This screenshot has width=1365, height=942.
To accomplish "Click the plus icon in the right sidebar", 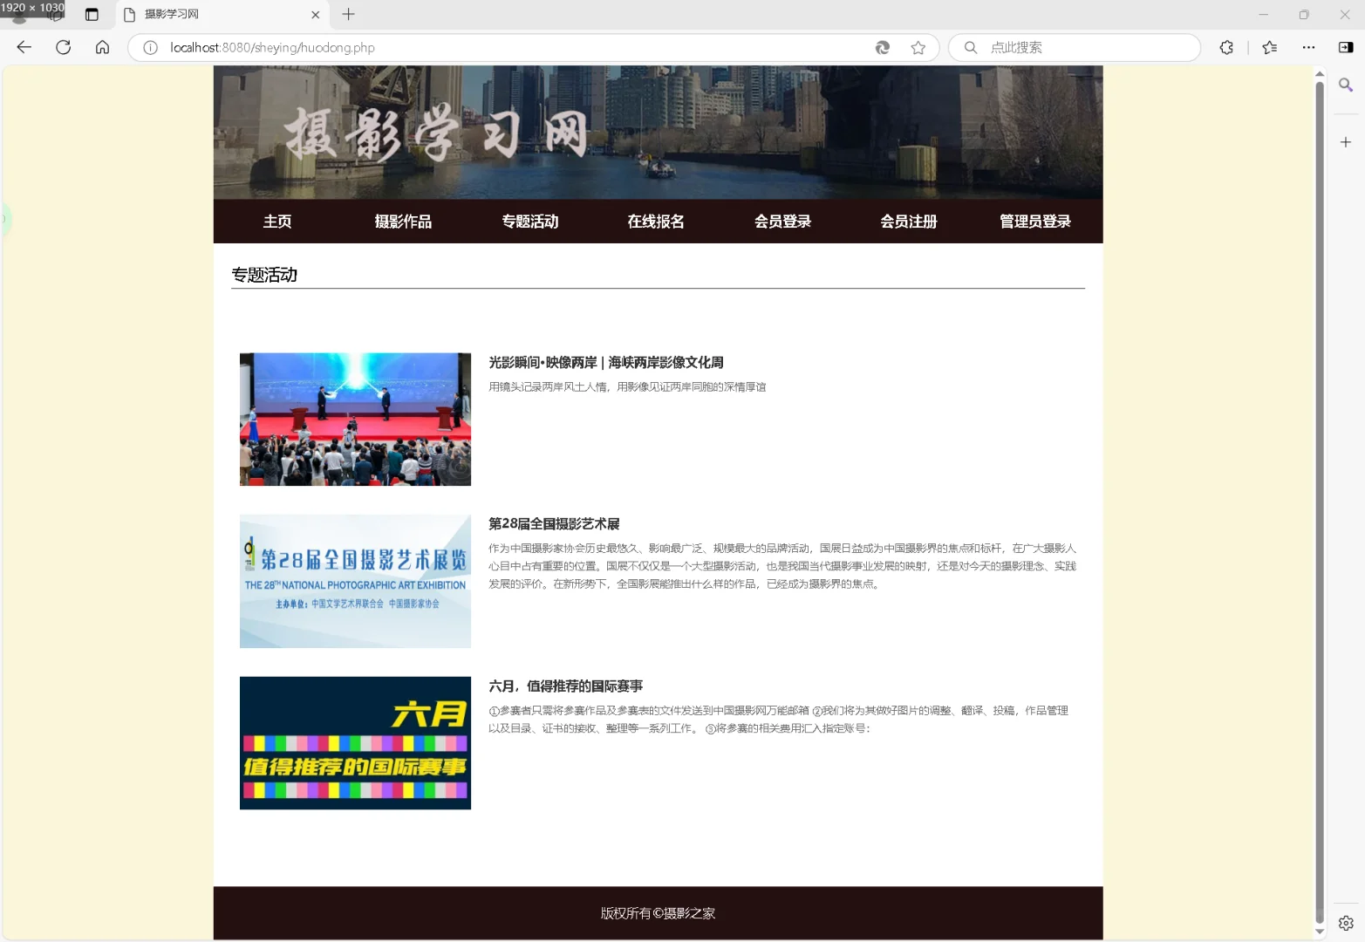I will pos(1344,140).
